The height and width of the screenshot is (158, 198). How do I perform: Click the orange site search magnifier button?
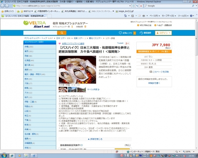pos(62,33)
